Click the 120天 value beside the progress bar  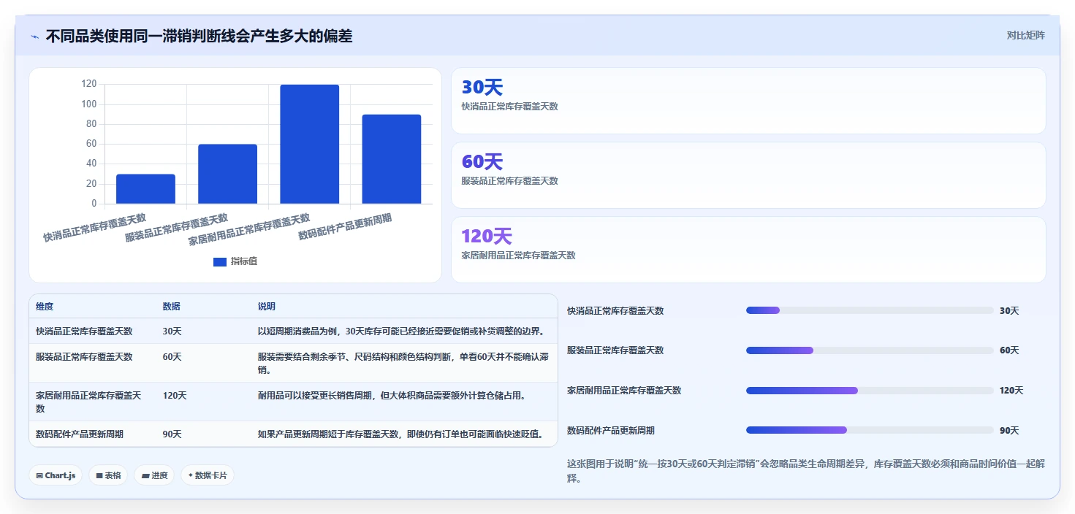[x=1011, y=391]
